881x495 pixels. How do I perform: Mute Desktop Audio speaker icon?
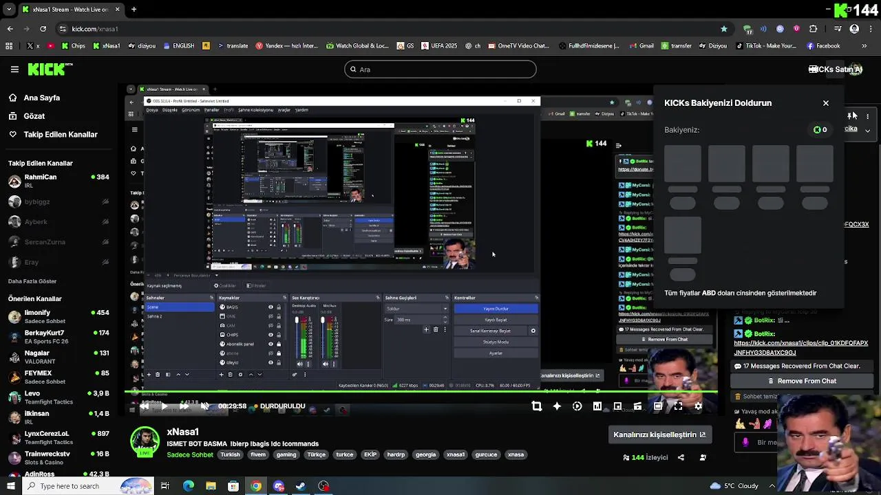coord(301,364)
